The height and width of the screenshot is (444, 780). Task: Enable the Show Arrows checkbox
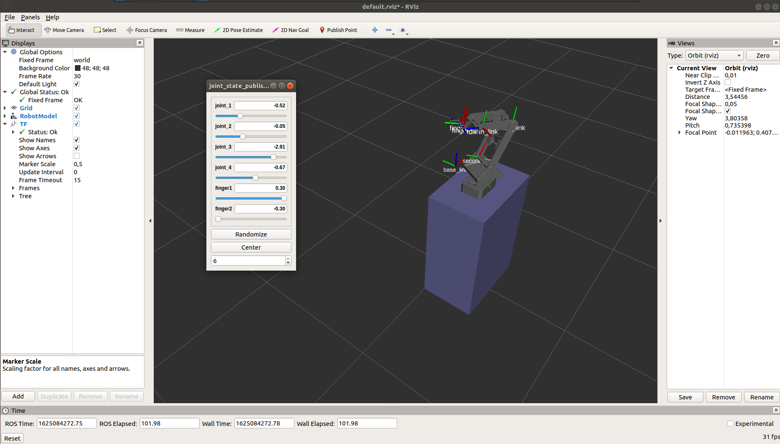click(x=77, y=156)
